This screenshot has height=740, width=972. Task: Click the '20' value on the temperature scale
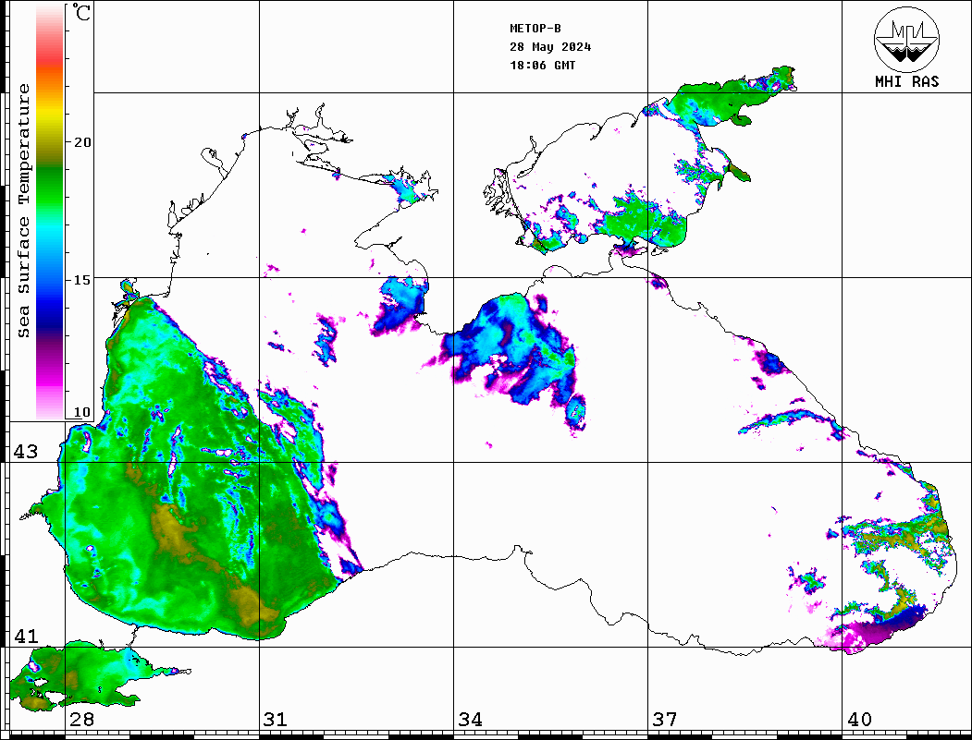click(x=82, y=142)
